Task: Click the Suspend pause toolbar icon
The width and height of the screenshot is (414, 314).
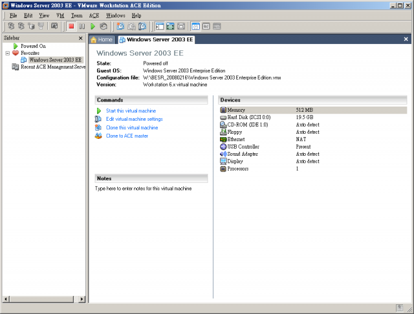Action: 82,26
